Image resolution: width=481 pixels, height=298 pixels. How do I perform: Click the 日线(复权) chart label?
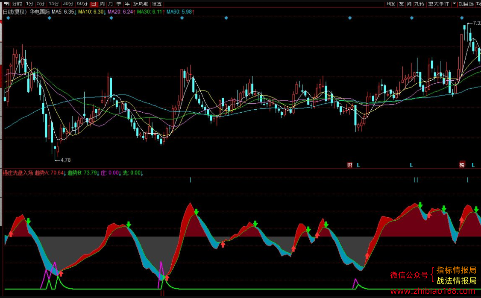click(x=15, y=12)
